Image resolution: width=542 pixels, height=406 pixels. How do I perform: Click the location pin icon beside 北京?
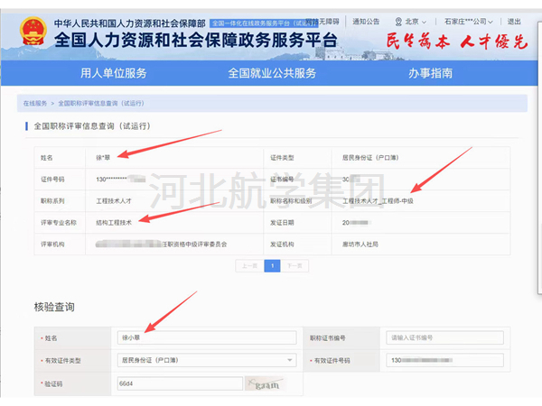[x=398, y=22]
